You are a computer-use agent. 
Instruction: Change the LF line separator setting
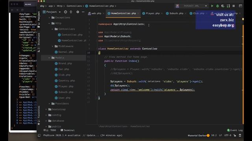click(x=220, y=136)
